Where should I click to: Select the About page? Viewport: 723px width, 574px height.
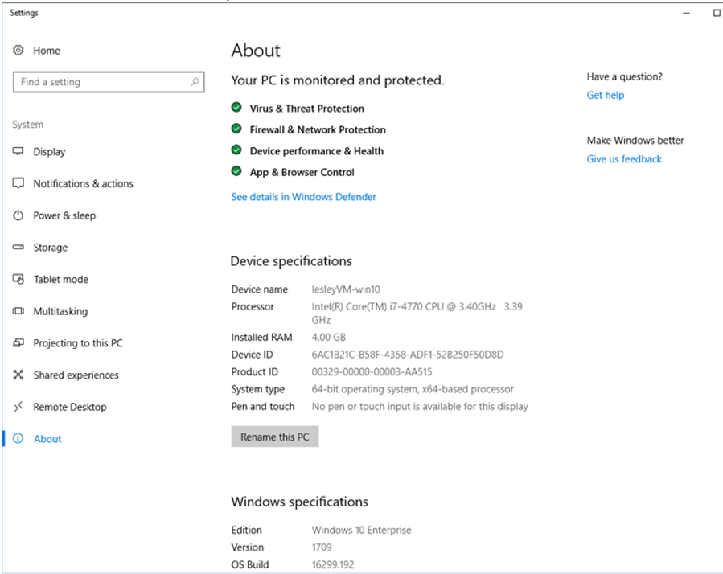pyautogui.click(x=47, y=439)
